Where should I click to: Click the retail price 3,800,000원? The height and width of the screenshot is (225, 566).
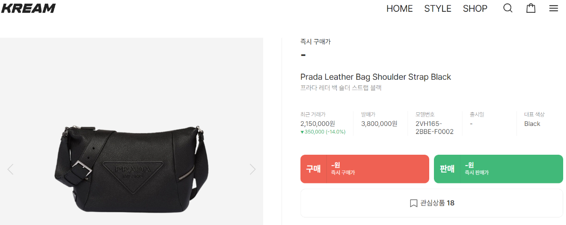[379, 124]
